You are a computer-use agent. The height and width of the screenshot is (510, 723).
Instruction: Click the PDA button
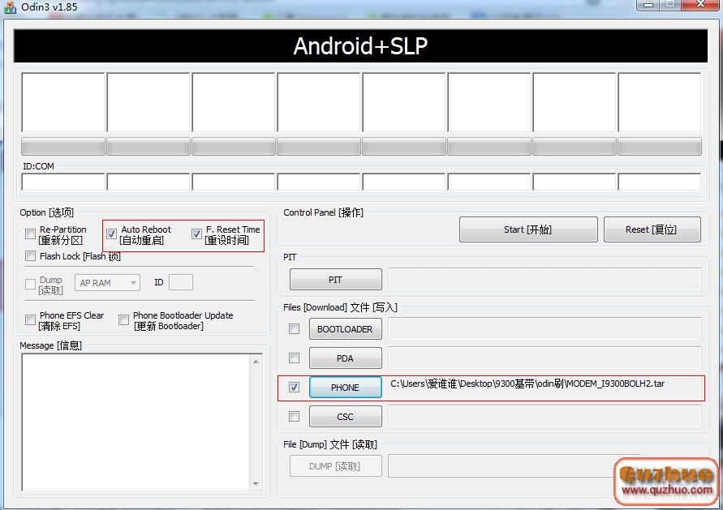click(x=346, y=358)
